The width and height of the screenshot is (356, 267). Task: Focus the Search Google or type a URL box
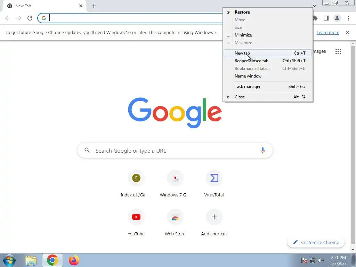click(x=175, y=150)
